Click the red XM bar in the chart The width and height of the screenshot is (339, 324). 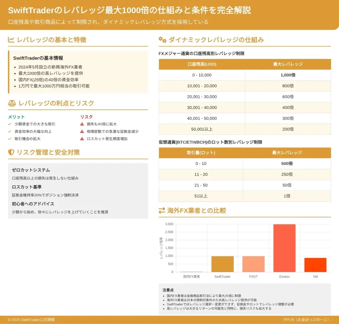[x=315, y=265]
